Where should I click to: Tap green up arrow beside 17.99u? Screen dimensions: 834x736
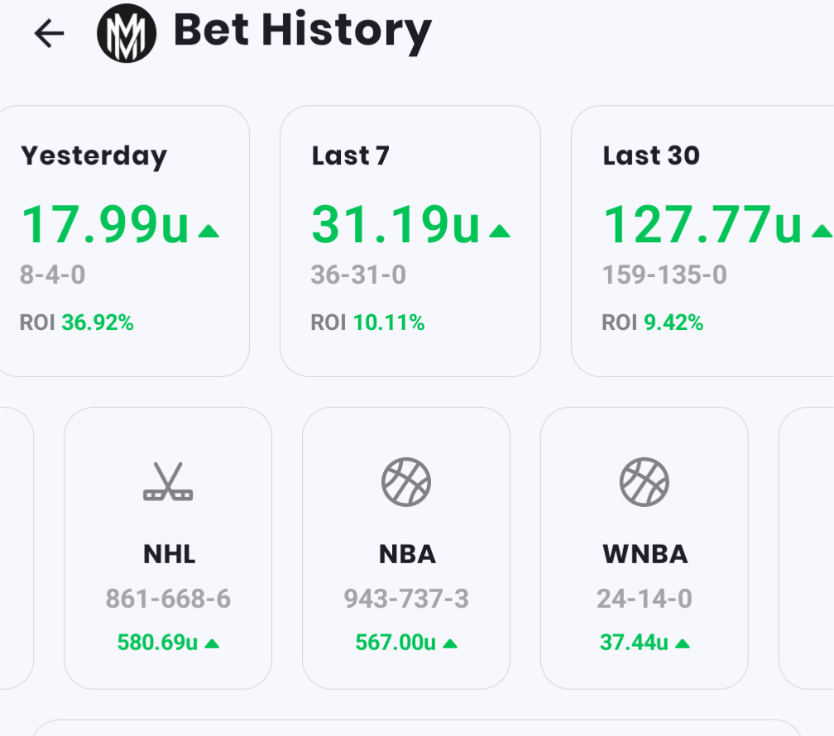pyautogui.click(x=209, y=232)
